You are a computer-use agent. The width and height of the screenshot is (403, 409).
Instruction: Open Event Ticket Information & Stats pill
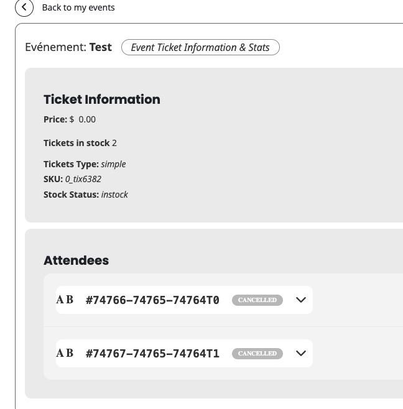click(200, 47)
